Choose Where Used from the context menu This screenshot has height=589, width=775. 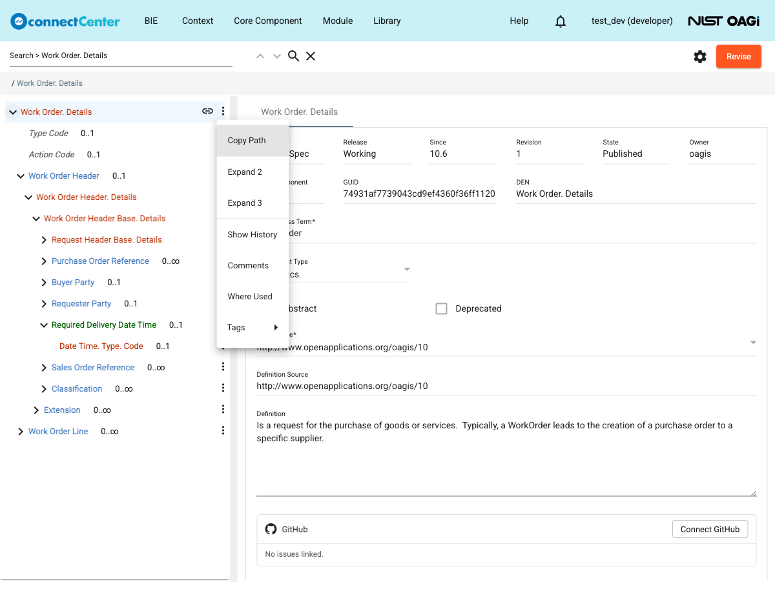tap(253, 297)
